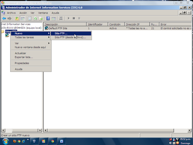Expand the Ver submenu in context menu
This screenshot has height=145, width=193.
click(30, 43)
